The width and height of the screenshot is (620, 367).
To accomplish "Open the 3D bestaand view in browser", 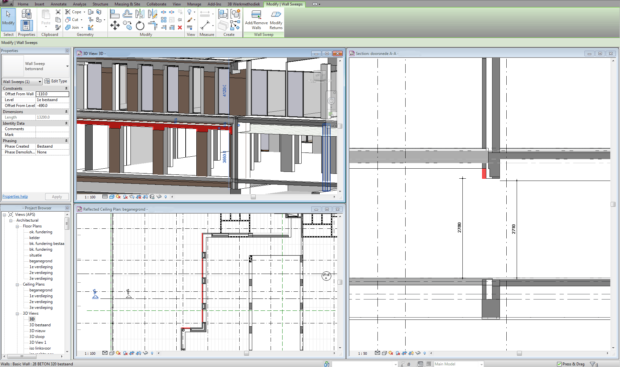I will pos(40,325).
